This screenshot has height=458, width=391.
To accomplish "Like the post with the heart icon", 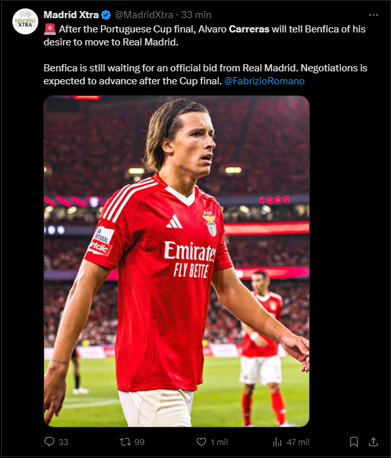I will point(201,442).
